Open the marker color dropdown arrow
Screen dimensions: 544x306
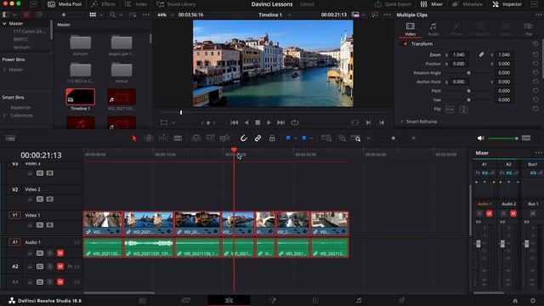coord(311,139)
